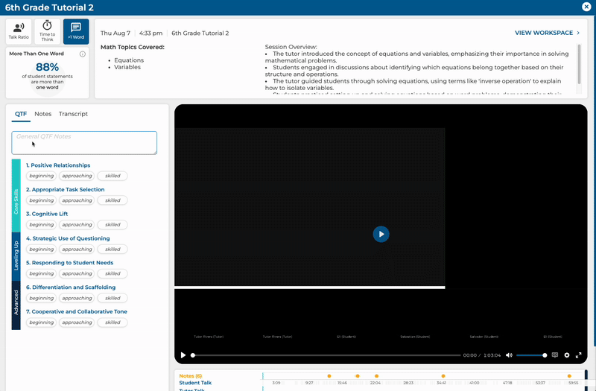Click the General QTF Notes field

click(x=84, y=143)
